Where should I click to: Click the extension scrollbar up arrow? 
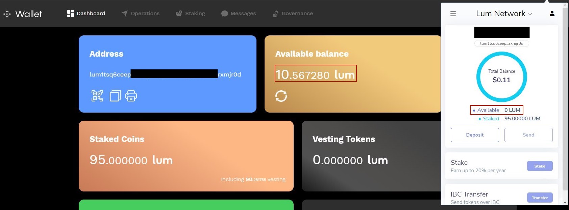pos(565,5)
